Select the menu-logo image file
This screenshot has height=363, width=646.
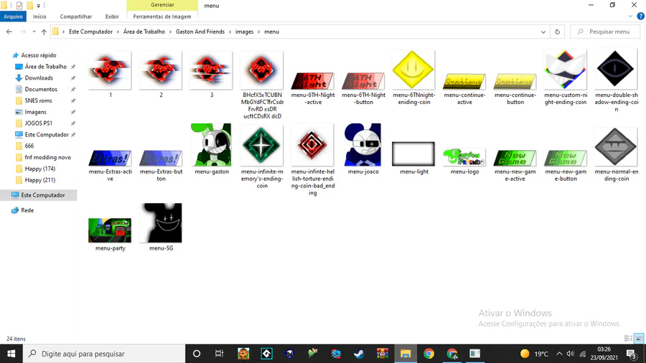464,157
